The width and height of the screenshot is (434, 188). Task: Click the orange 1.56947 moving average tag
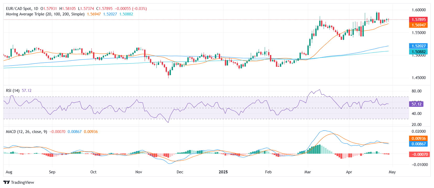point(418,25)
